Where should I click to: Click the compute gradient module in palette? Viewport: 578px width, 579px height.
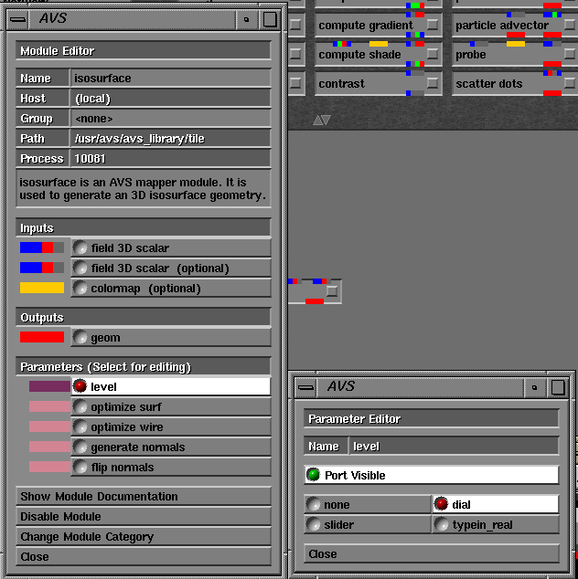(378, 25)
